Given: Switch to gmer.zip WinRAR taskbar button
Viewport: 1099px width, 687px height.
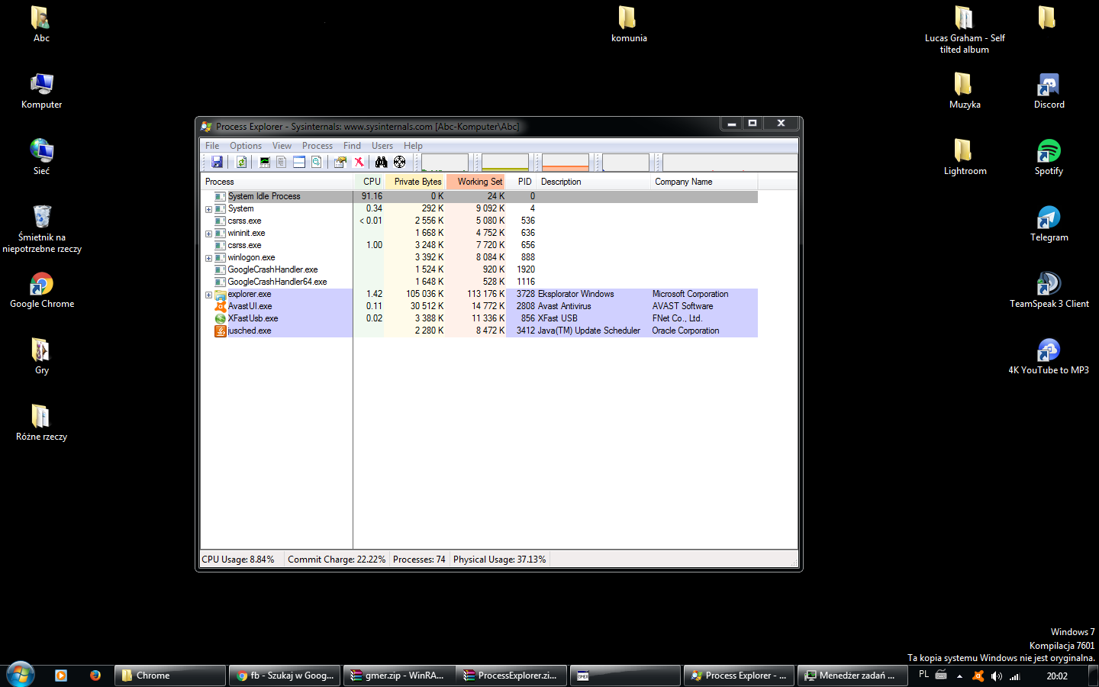Looking at the screenshot, I should click(x=398, y=676).
